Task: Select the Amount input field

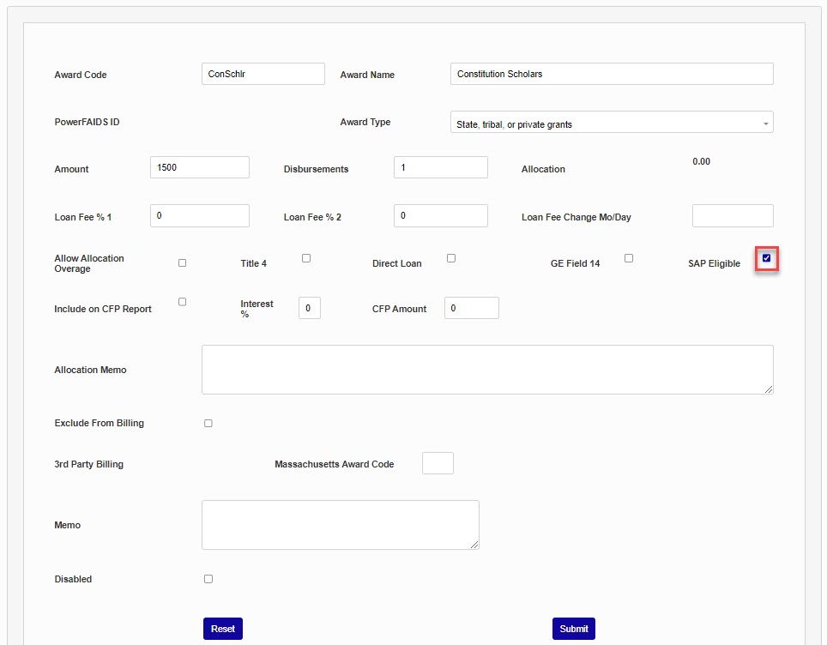Action: (x=199, y=168)
